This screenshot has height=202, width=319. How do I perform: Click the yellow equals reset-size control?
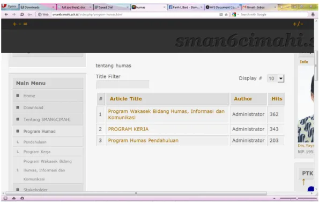tap(25, 24)
